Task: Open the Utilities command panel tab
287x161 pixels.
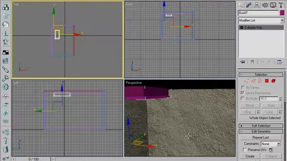Action: coord(281,5)
